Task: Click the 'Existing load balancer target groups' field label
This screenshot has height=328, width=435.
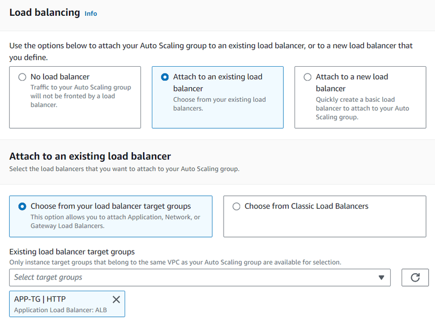Action: click(72, 252)
